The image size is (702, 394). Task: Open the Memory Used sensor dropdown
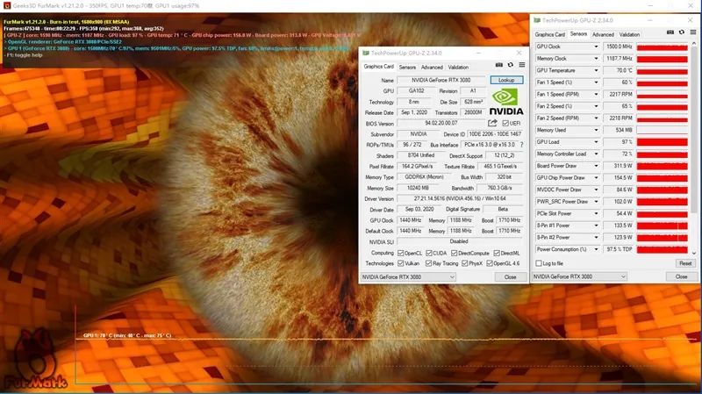click(x=596, y=130)
